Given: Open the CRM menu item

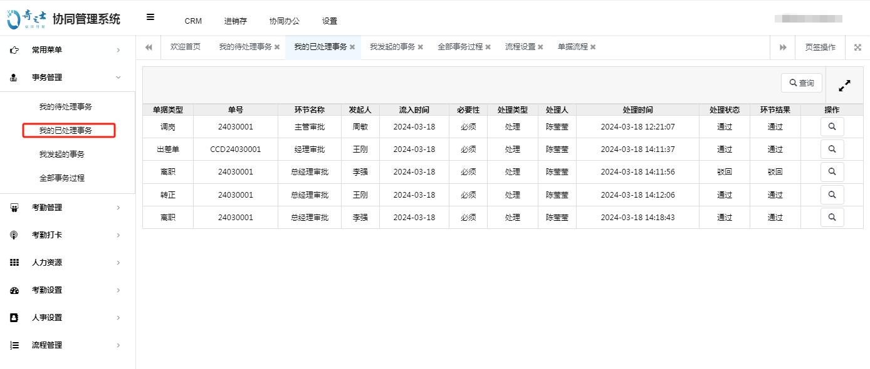Looking at the screenshot, I should point(193,21).
